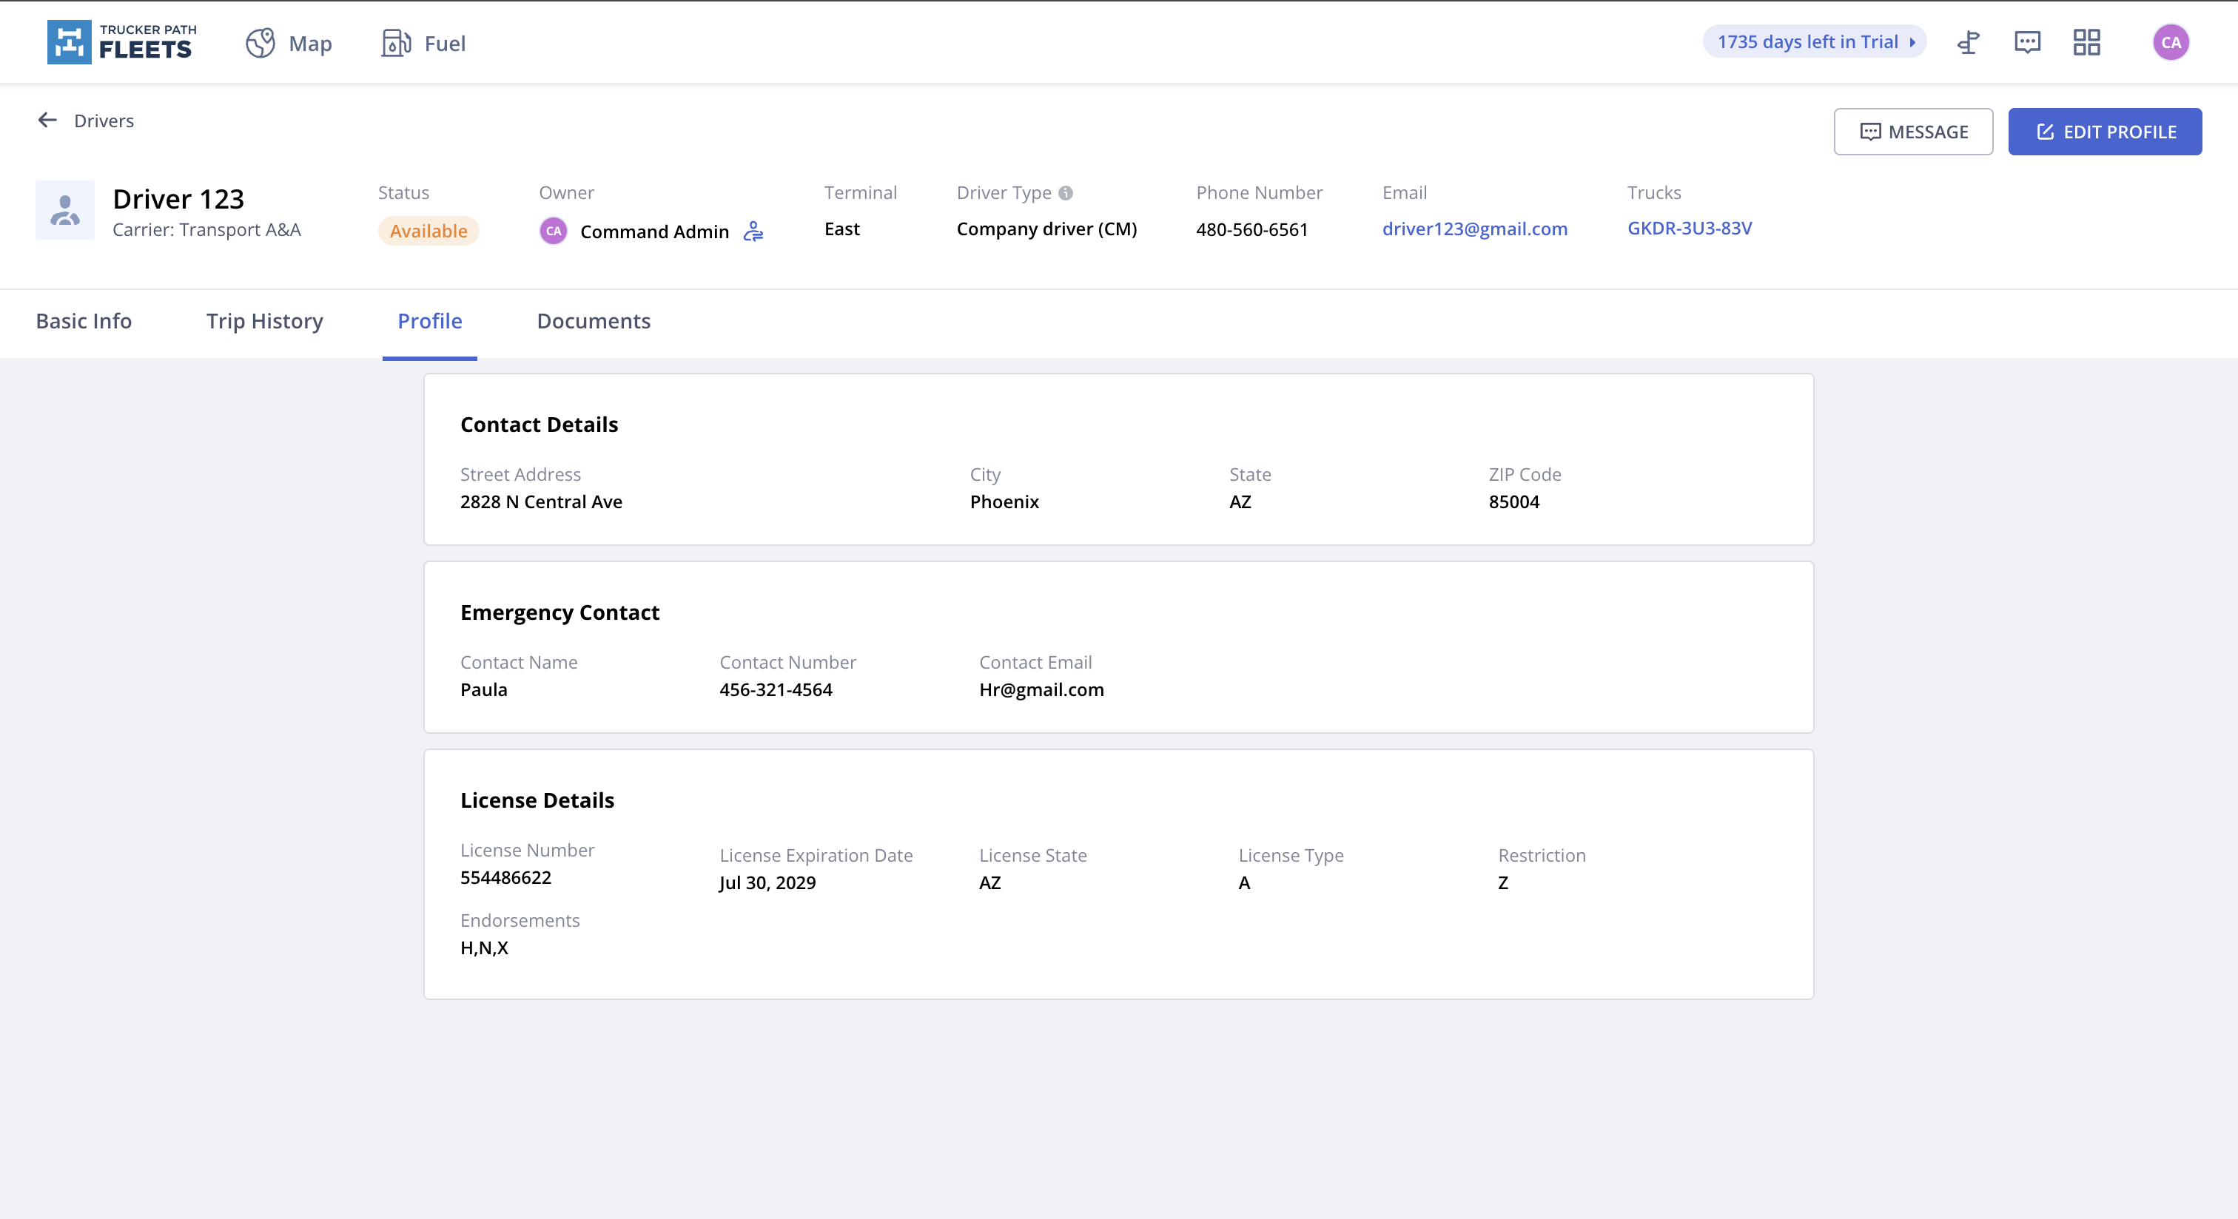Select the Documents tab
The width and height of the screenshot is (2238, 1219).
(594, 321)
